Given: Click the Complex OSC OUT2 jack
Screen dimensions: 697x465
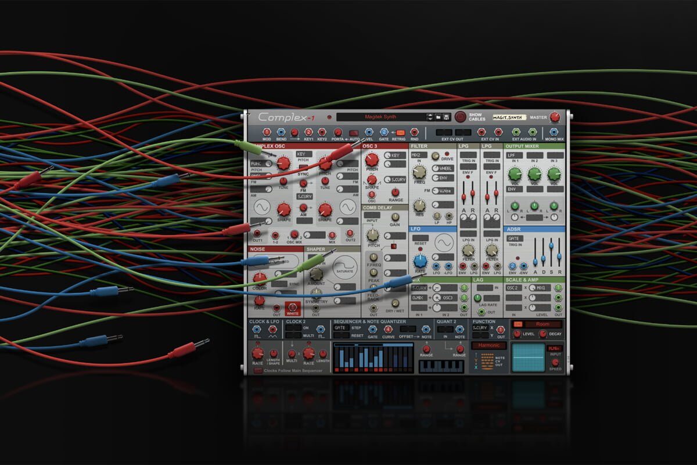Looking at the screenshot, I should 350,233.
